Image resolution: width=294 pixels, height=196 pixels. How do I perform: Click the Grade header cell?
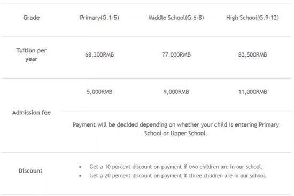point(32,18)
